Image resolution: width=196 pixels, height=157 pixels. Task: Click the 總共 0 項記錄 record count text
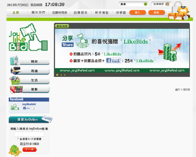point(182,89)
